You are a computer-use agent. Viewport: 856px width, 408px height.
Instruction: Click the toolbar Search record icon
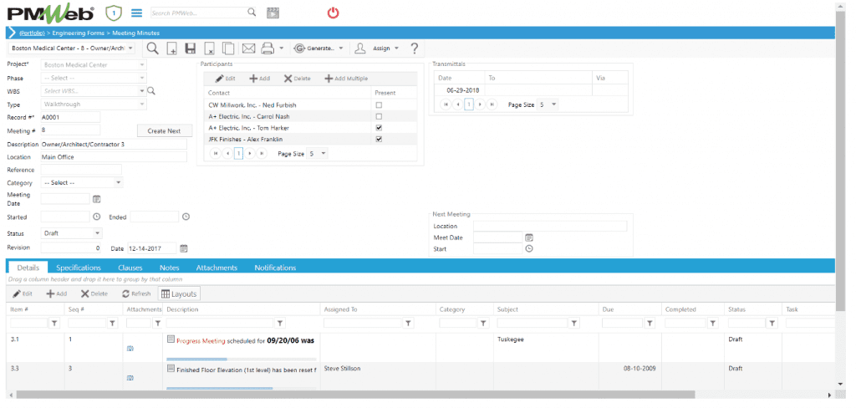pyautogui.click(x=153, y=48)
